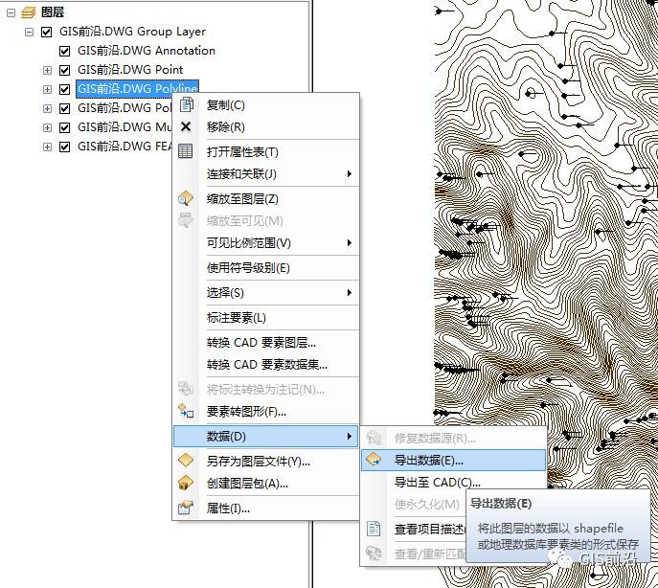Click the label-to-annotation icon beside 将标注转换为注记(N)
The image size is (658, 588).
[x=186, y=389]
